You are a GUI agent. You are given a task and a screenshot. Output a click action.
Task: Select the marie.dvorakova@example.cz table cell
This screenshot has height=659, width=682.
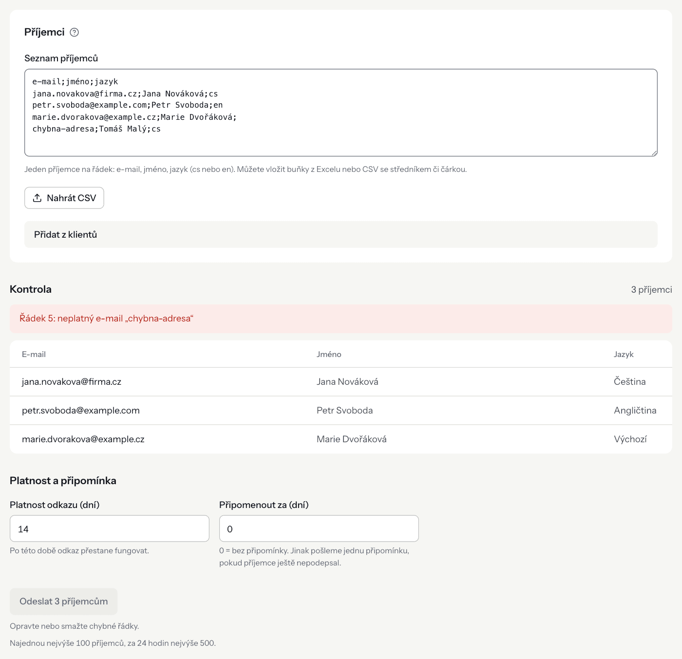click(x=83, y=439)
